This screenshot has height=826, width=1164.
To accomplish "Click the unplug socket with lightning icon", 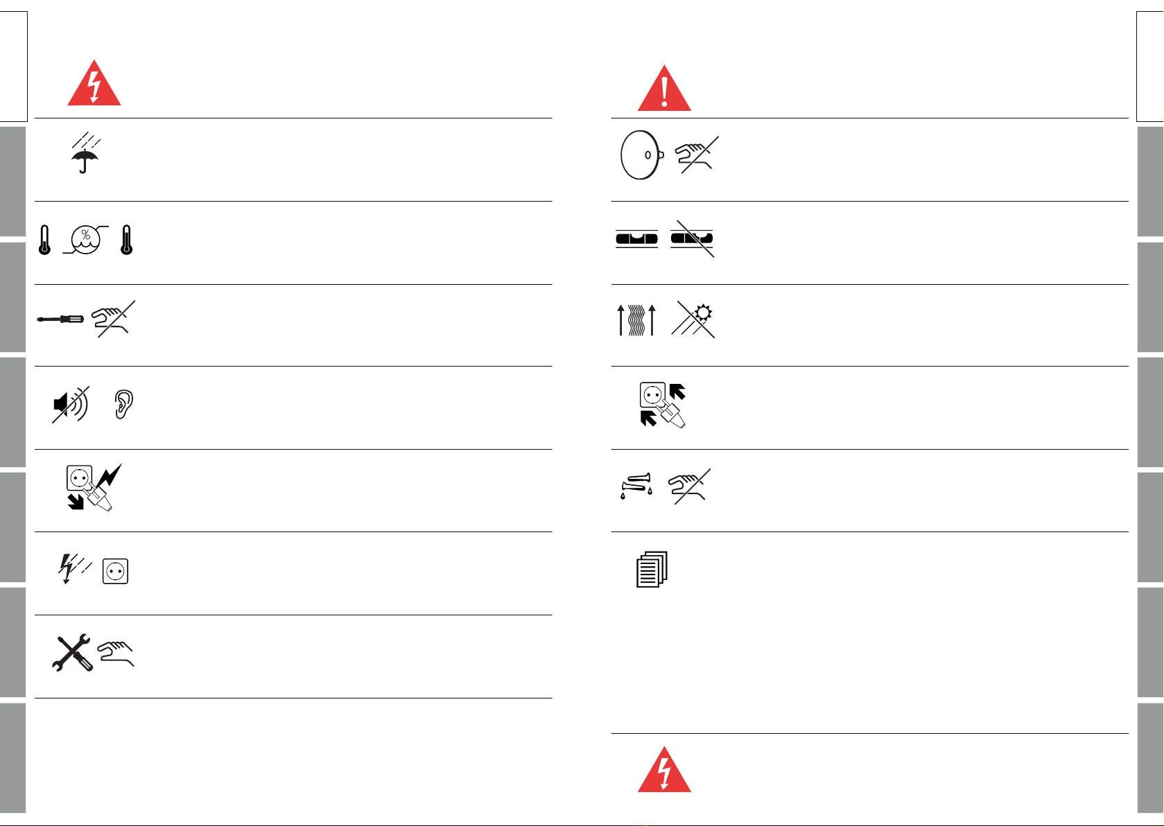I will (x=94, y=488).
